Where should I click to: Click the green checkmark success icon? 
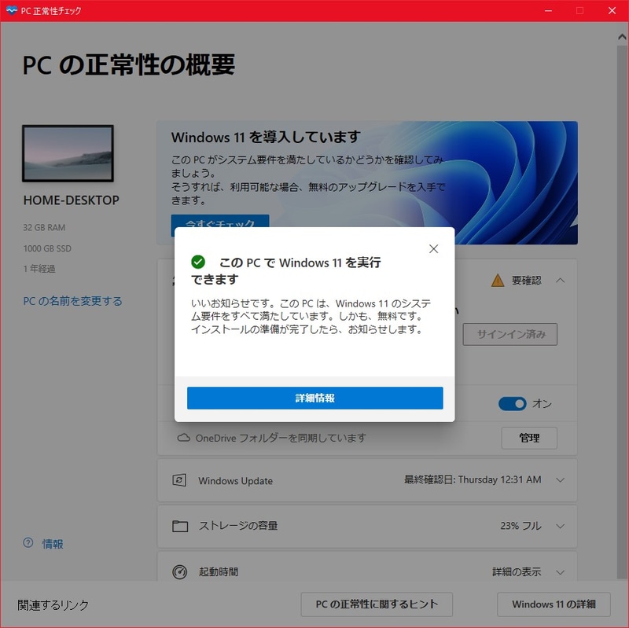[x=198, y=262]
